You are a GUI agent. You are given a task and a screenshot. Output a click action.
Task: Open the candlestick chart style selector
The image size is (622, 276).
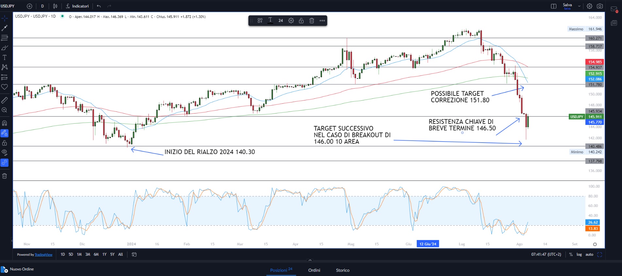pos(55,6)
